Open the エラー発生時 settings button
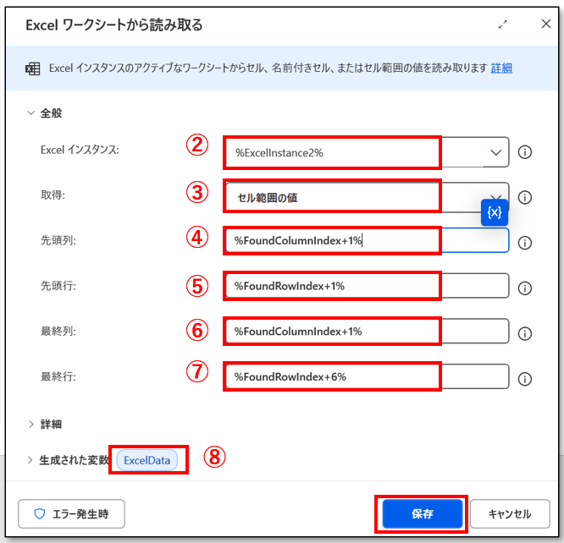564x543 pixels. [72, 513]
